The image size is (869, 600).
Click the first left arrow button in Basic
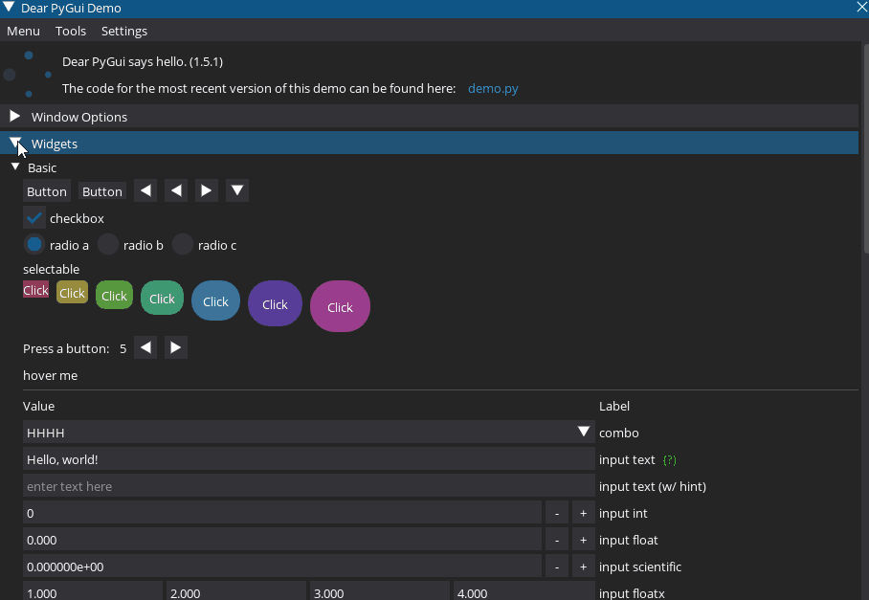pyautogui.click(x=145, y=190)
